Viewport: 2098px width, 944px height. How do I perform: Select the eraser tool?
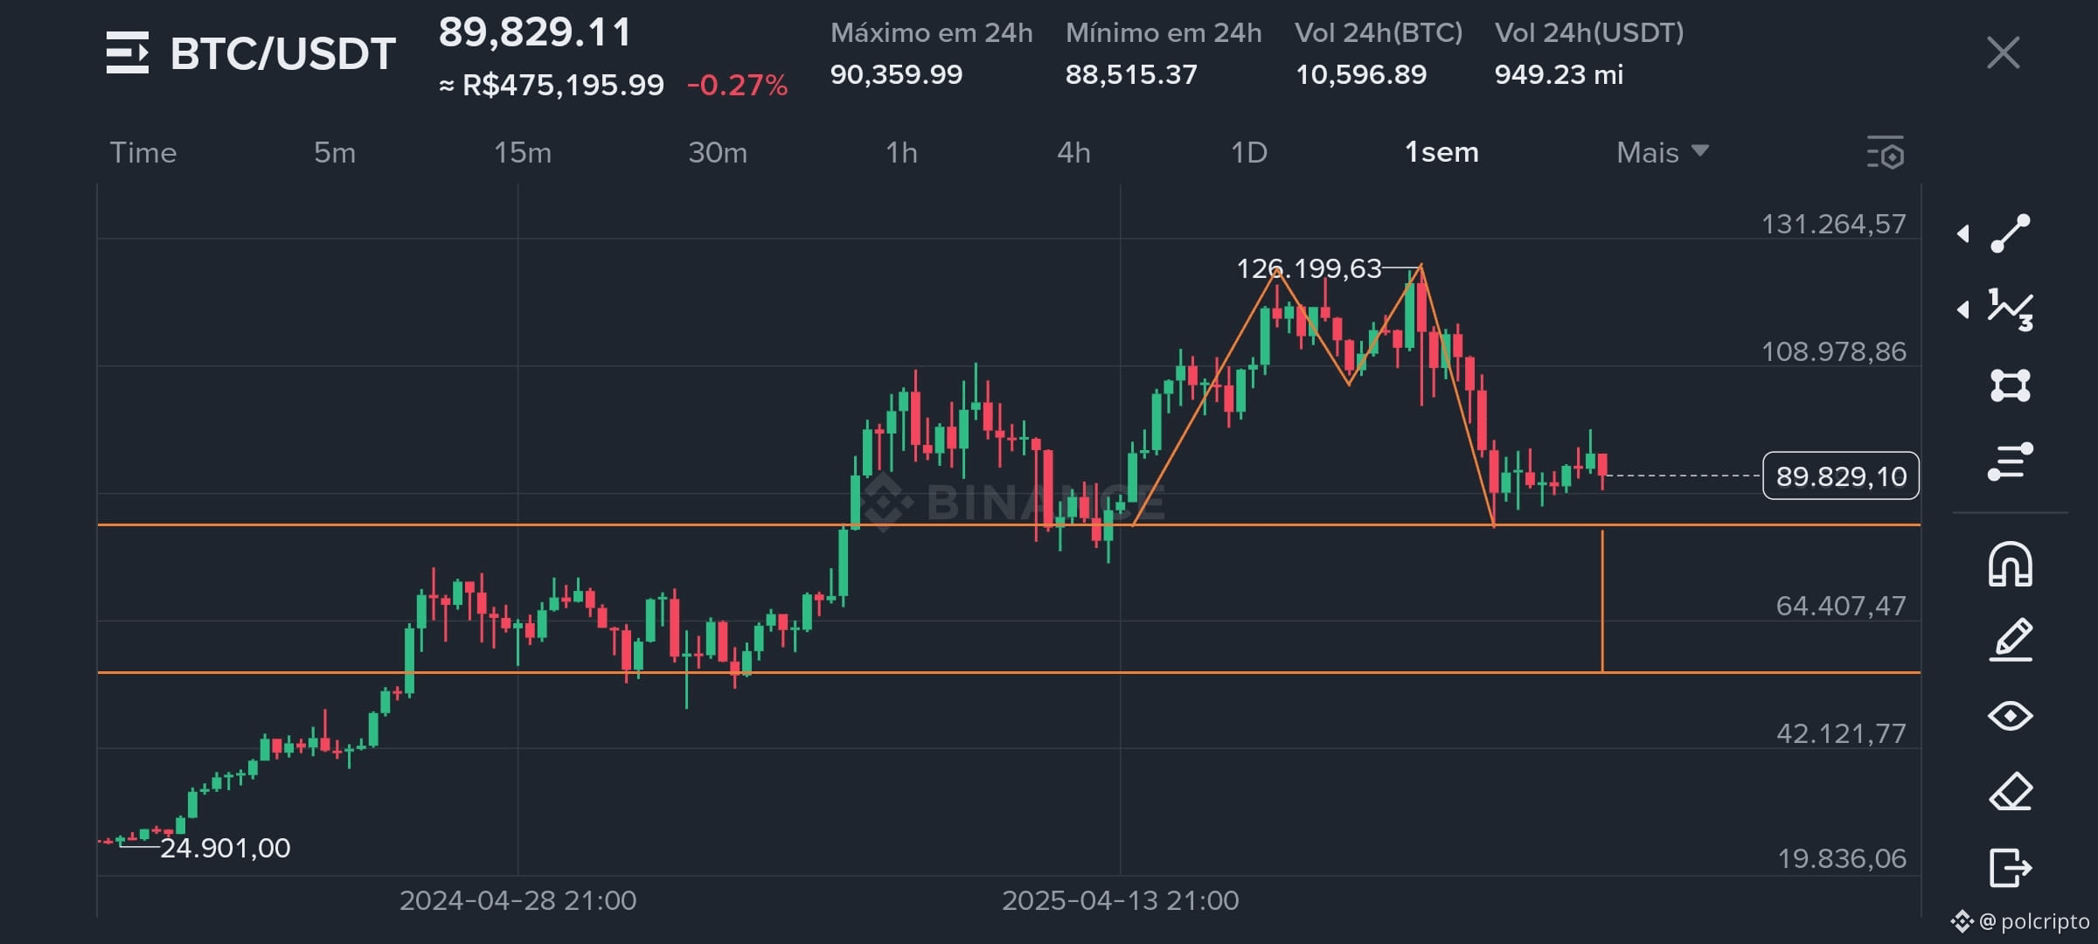click(x=2010, y=792)
